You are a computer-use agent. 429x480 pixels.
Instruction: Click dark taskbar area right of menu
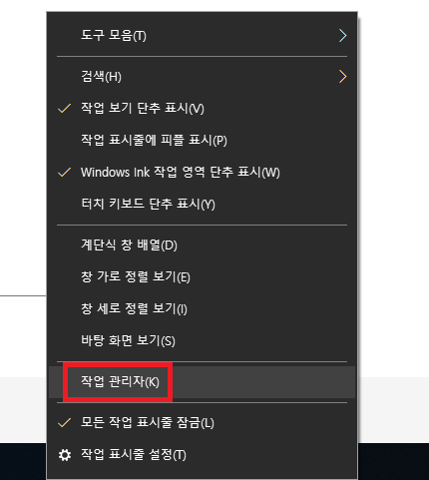(x=394, y=461)
